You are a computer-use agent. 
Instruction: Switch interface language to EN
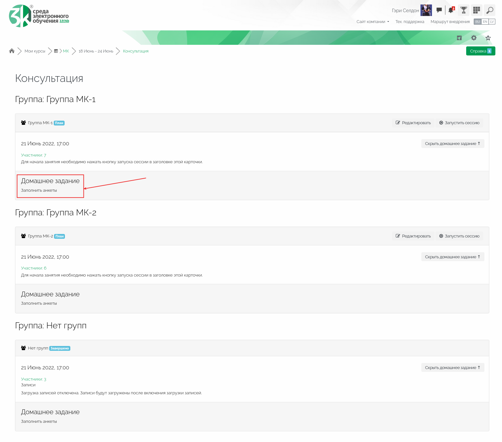(x=485, y=22)
